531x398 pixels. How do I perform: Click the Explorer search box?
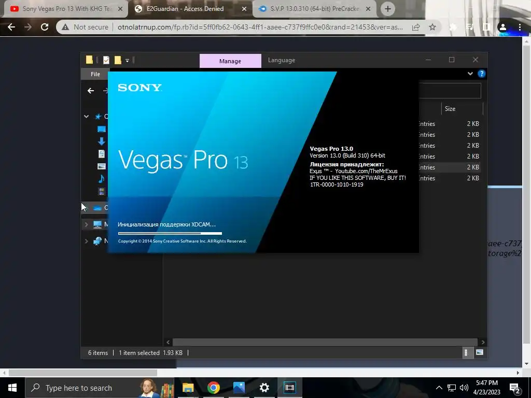[450, 91]
